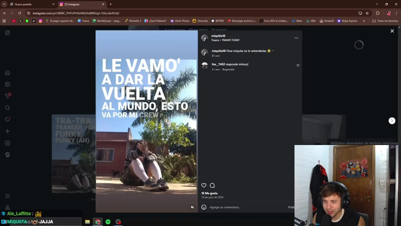Open the ¿Qué Prefieres? bookmark
This screenshot has height=226, width=401.
(155, 21)
